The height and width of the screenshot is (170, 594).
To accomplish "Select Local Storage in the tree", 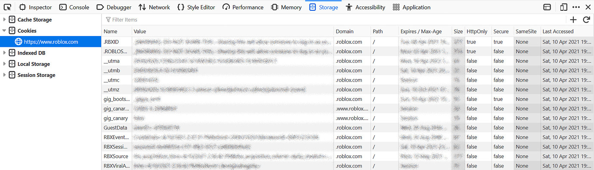I will (34, 64).
